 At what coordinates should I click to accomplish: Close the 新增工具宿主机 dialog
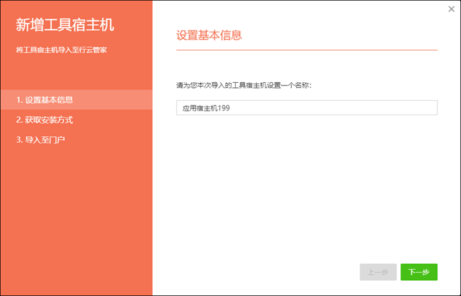[450, 9]
